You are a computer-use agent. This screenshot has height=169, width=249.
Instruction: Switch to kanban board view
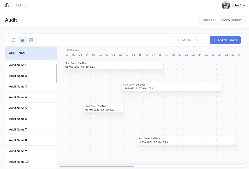pyautogui.click(x=31, y=40)
